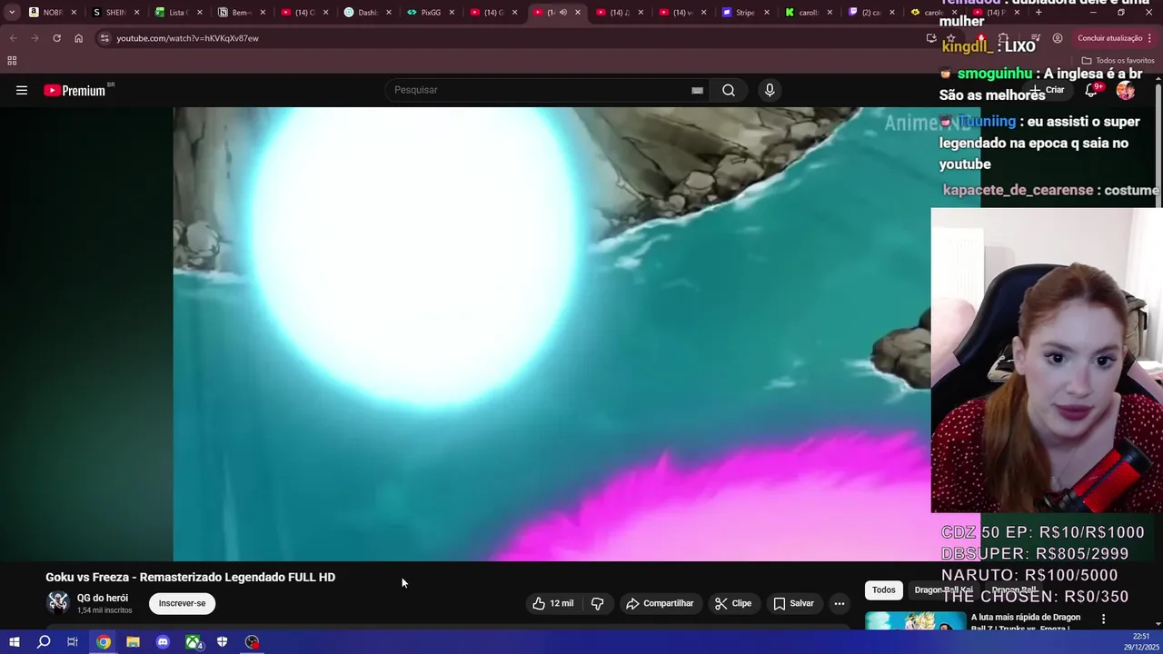
Task: Reload the page in Chrome
Action: 56,38
